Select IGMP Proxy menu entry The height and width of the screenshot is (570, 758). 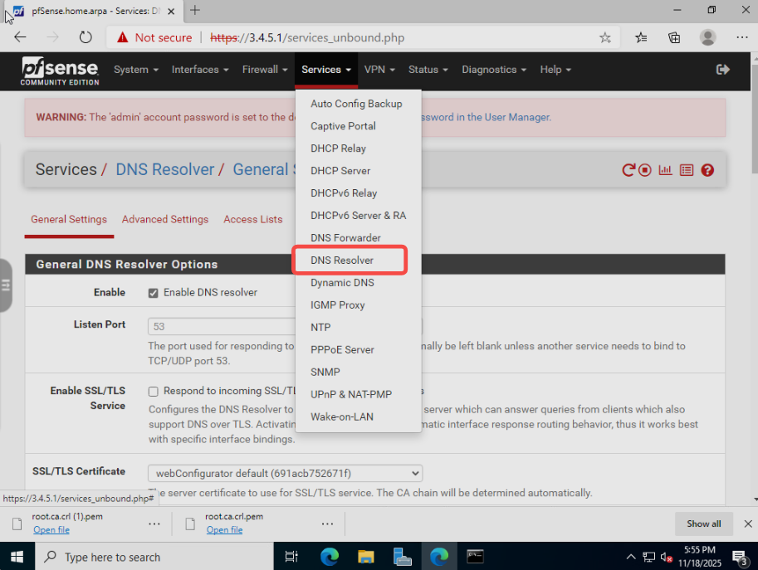click(x=358, y=304)
